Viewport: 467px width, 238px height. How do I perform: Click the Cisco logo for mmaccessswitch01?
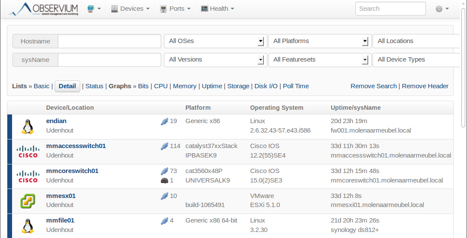point(28,151)
